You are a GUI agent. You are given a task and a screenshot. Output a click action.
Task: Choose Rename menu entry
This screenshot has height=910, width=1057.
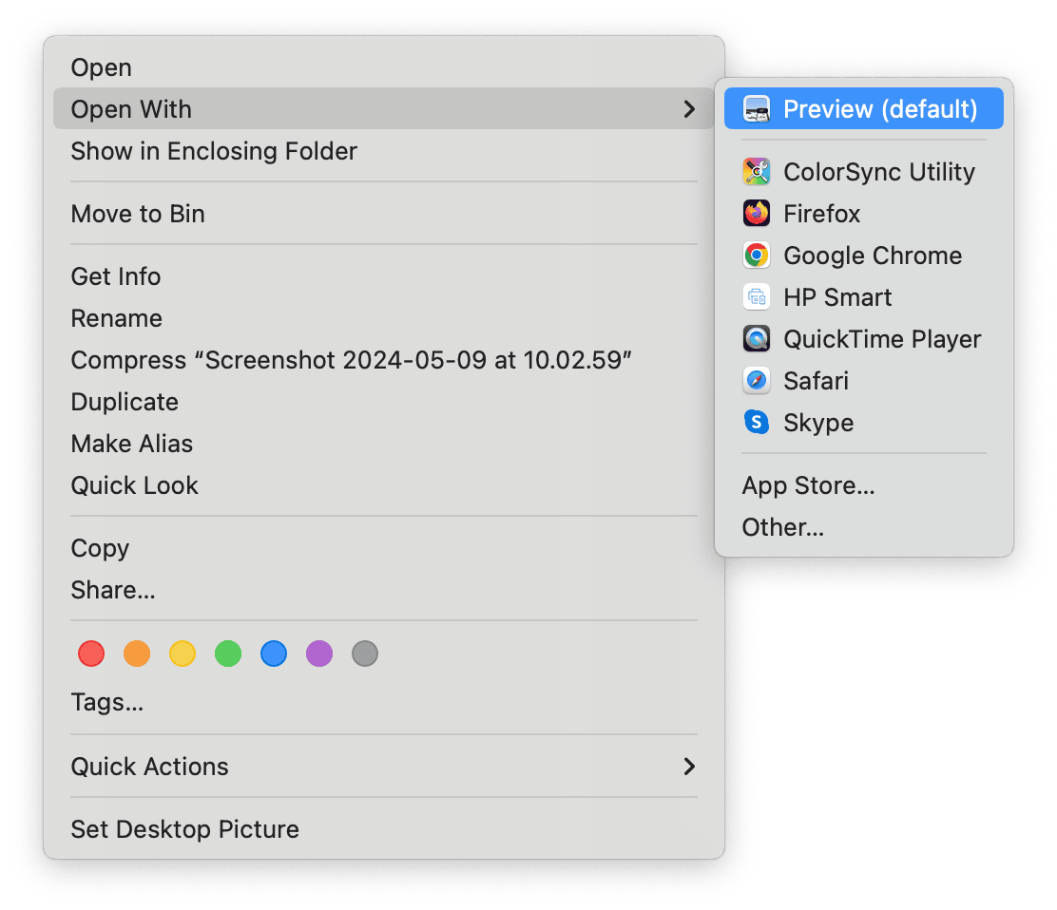(x=117, y=318)
